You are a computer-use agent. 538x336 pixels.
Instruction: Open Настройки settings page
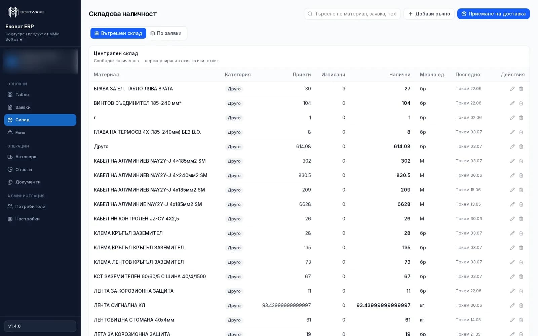pos(40,219)
